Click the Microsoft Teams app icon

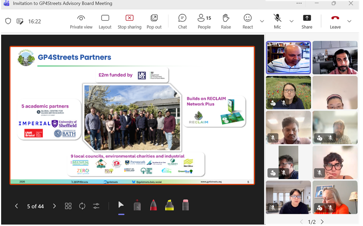click(6, 3)
